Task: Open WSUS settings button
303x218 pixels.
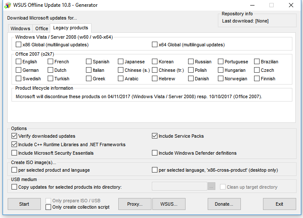Action: (169, 204)
